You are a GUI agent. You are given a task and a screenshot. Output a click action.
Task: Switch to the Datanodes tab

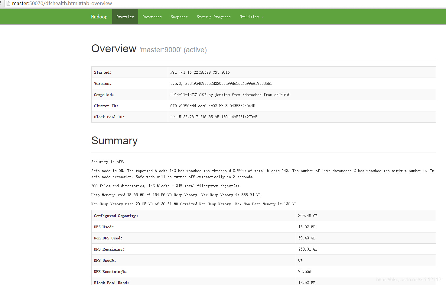[152, 17]
